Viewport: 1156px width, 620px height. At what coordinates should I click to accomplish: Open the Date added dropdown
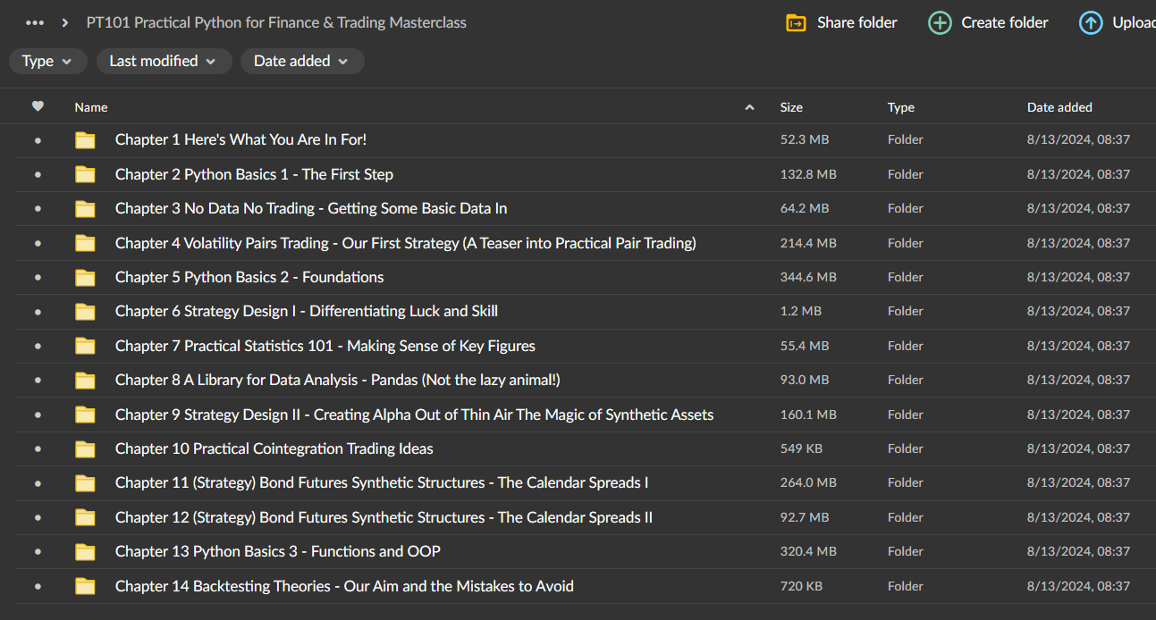301,61
